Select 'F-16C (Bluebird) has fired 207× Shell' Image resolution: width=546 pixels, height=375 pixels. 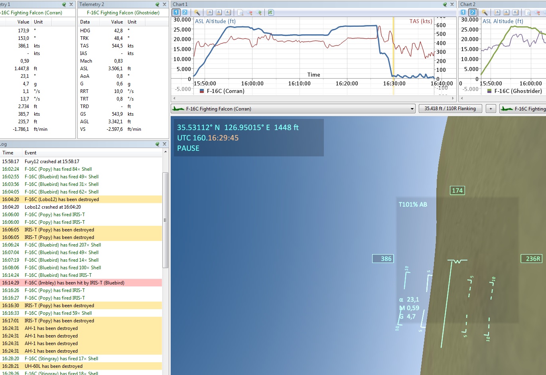81,245
